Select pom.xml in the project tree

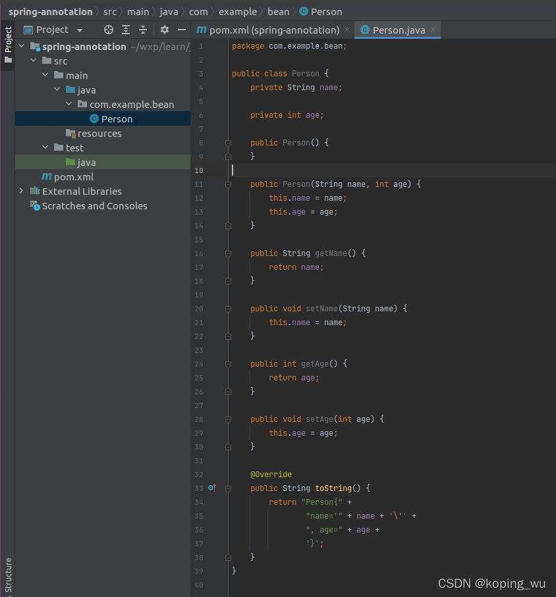103,176
